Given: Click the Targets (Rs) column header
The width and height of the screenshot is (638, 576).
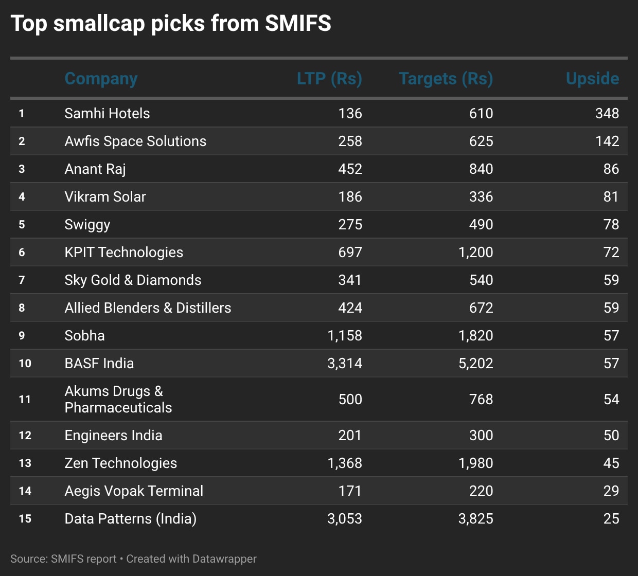Looking at the screenshot, I should click(446, 79).
